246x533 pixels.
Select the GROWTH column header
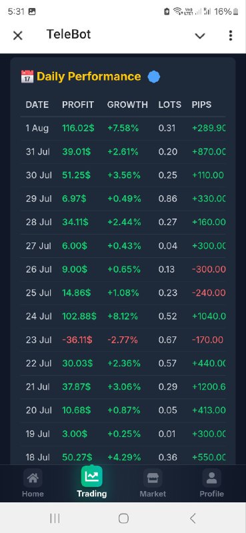pyautogui.click(x=127, y=105)
